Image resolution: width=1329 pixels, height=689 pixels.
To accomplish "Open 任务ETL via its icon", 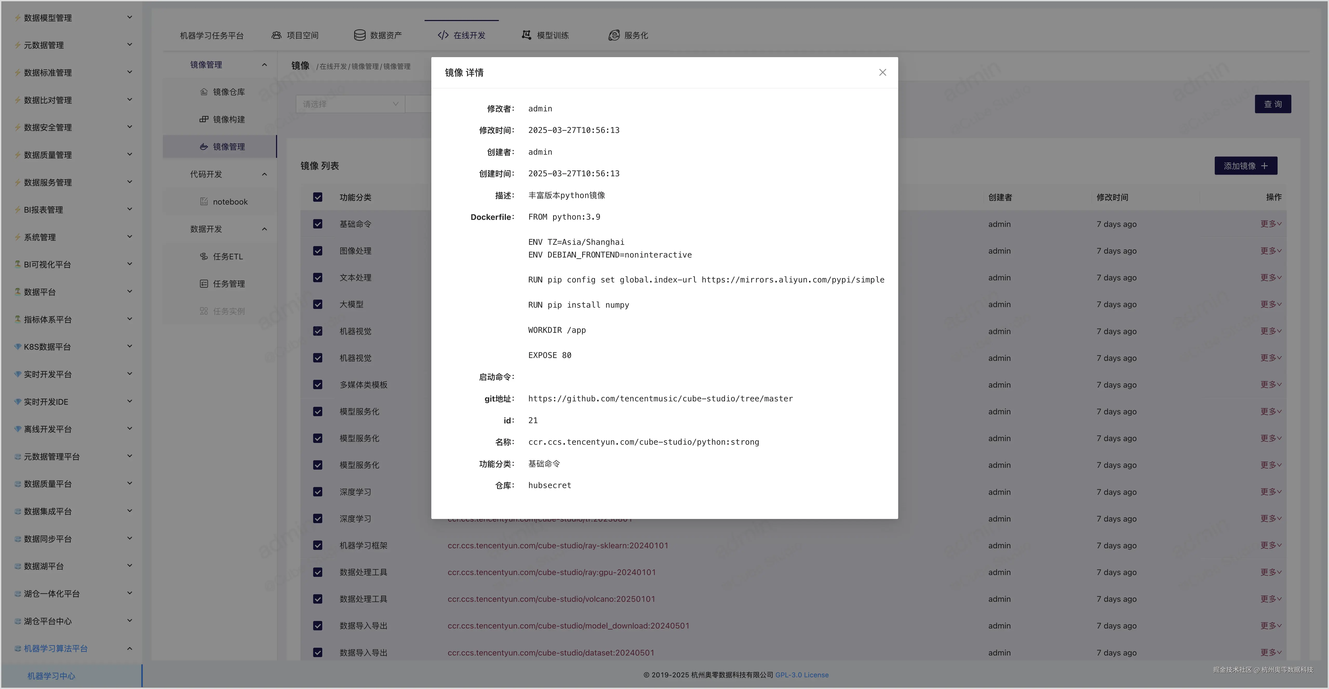I will point(204,256).
